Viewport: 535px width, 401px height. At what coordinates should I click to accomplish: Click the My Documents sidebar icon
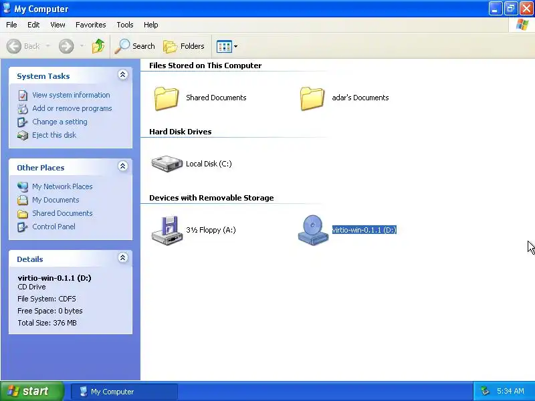23,200
